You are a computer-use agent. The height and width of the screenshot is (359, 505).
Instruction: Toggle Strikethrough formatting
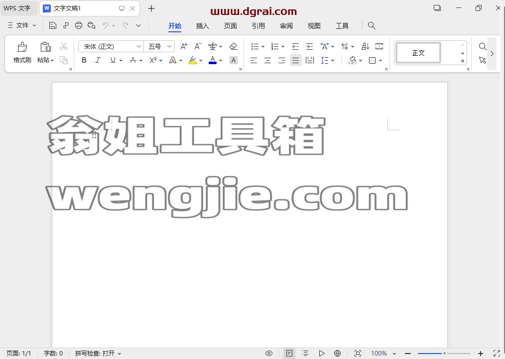(x=132, y=60)
